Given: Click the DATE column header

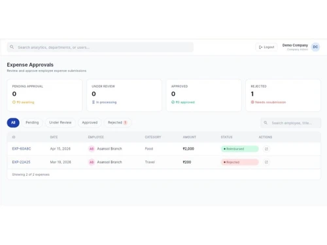Looking at the screenshot, I should 54,137.
